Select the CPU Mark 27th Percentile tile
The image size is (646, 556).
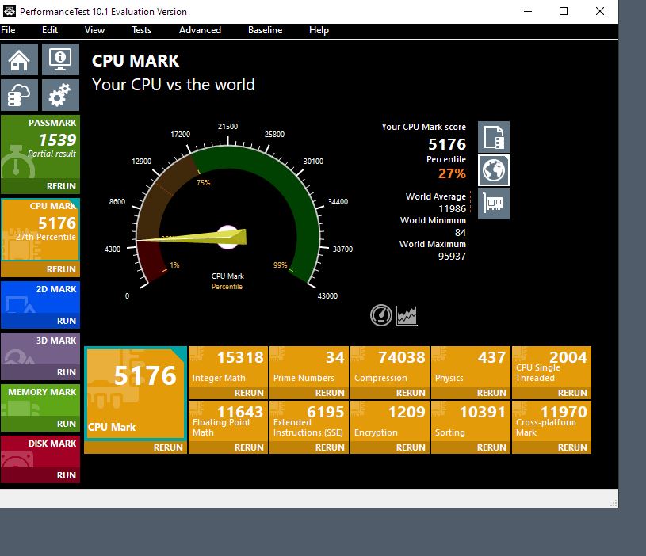pyautogui.click(x=40, y=230)
